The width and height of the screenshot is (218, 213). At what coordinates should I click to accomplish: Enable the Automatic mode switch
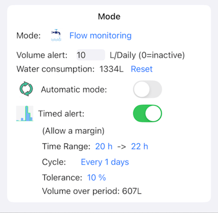147,89
